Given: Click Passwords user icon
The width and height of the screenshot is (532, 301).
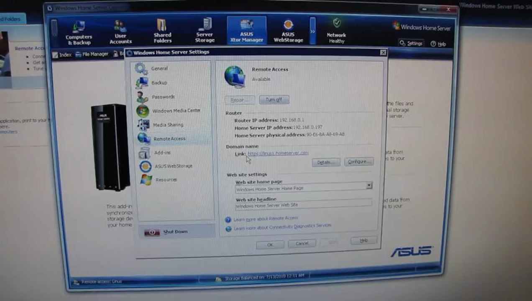Looking at the screenshot, I should 142,97.
